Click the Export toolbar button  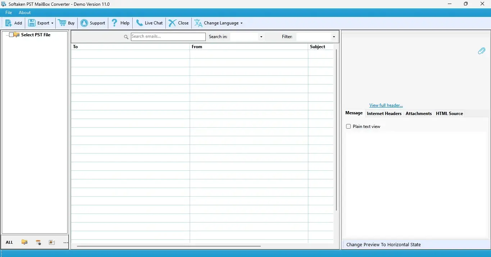(x=39, y=23)
